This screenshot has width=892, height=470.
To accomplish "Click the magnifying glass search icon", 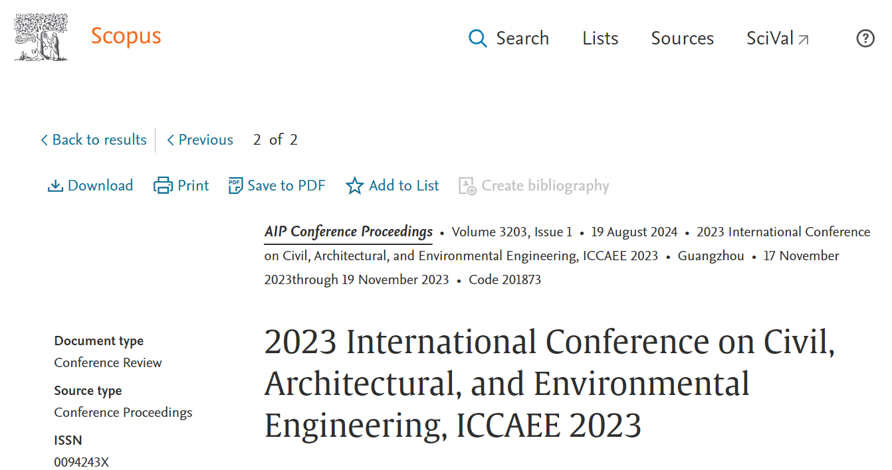I will pyautogui.click(x=477, y=39).
